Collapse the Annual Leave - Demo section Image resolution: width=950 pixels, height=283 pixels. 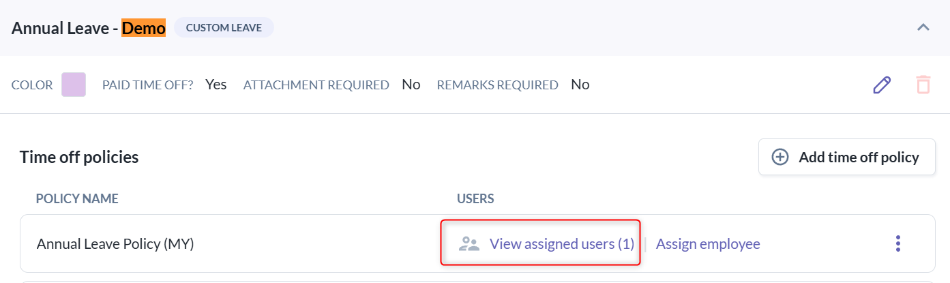click(923, 28)
